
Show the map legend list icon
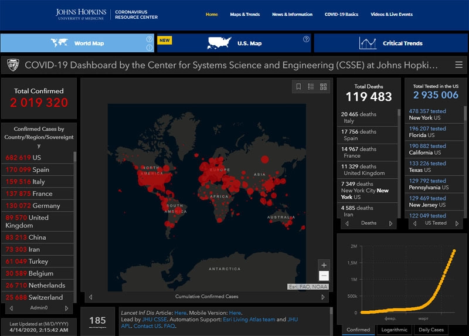click(x=311, y=87)
